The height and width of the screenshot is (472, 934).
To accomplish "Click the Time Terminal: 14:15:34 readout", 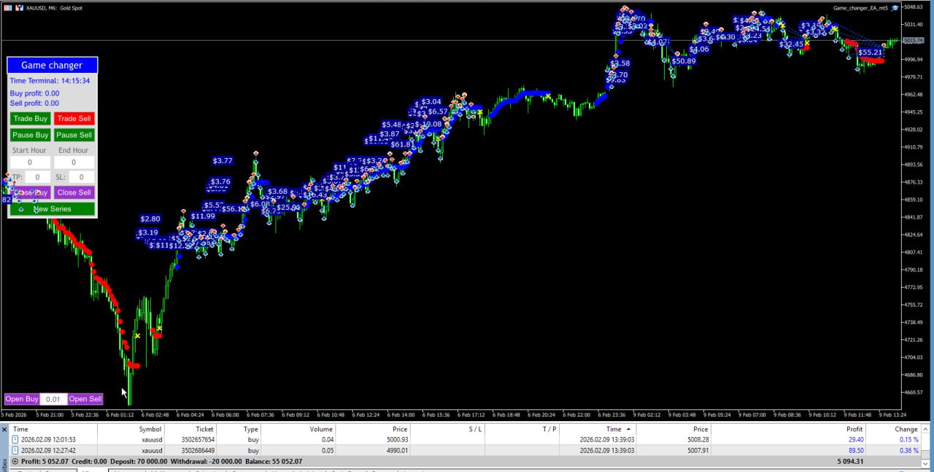I will coord(50,81).
